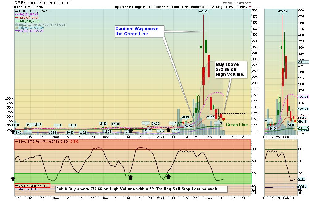The width and height of the screenshot is (309, 201).
Task: Select the green EMA(250) line icon
Action: 16,21
